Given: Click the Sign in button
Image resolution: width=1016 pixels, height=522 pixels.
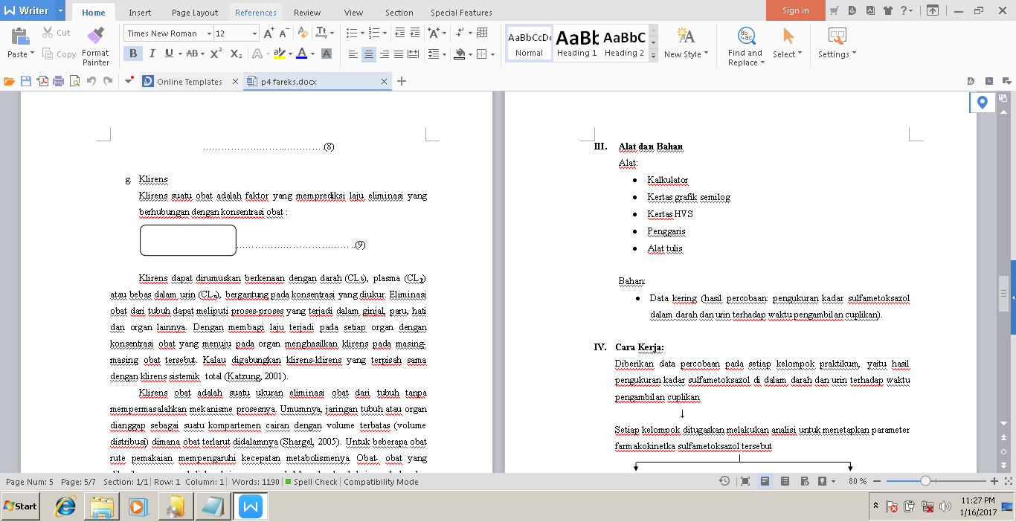Looking at the screenshot, I should (x=794, y=10).
